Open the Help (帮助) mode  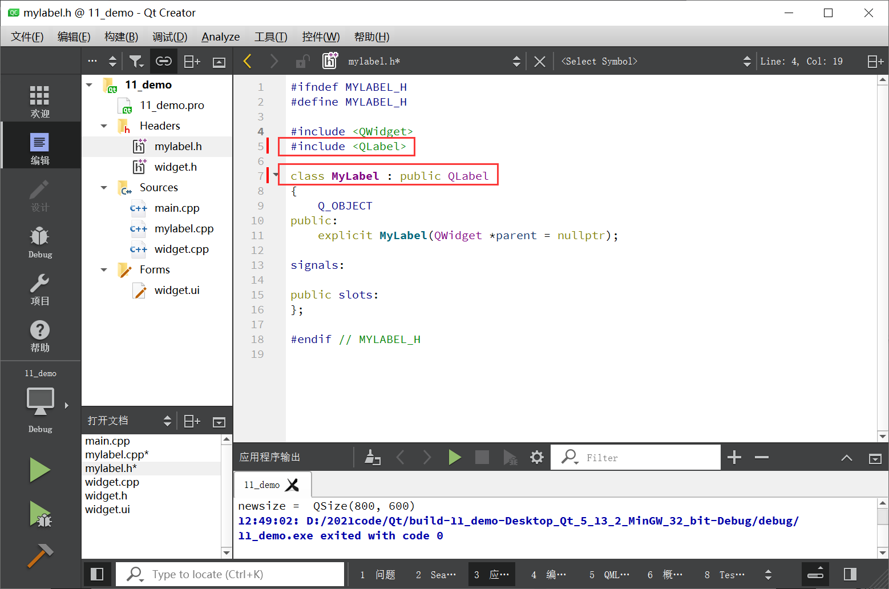click(x=40, y=335)
